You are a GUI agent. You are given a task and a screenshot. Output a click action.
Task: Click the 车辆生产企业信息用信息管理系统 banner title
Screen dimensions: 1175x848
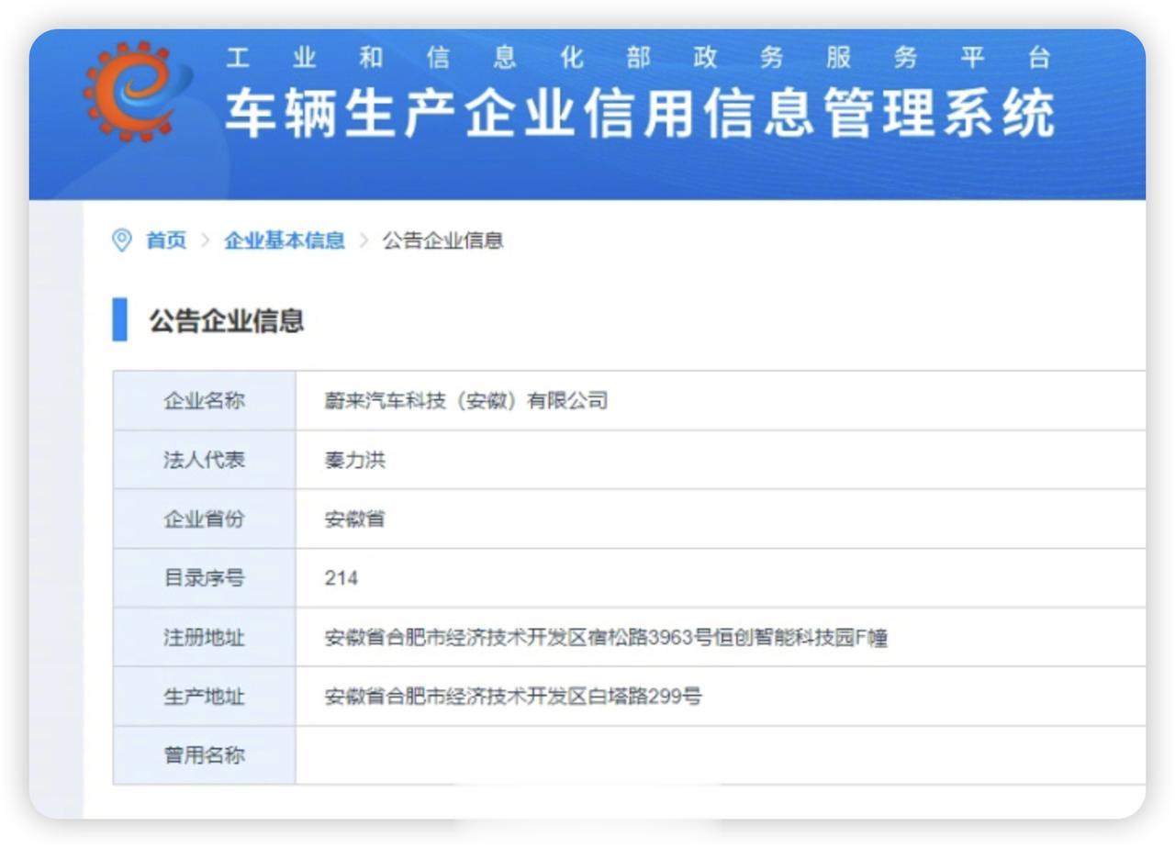point(640,114)
